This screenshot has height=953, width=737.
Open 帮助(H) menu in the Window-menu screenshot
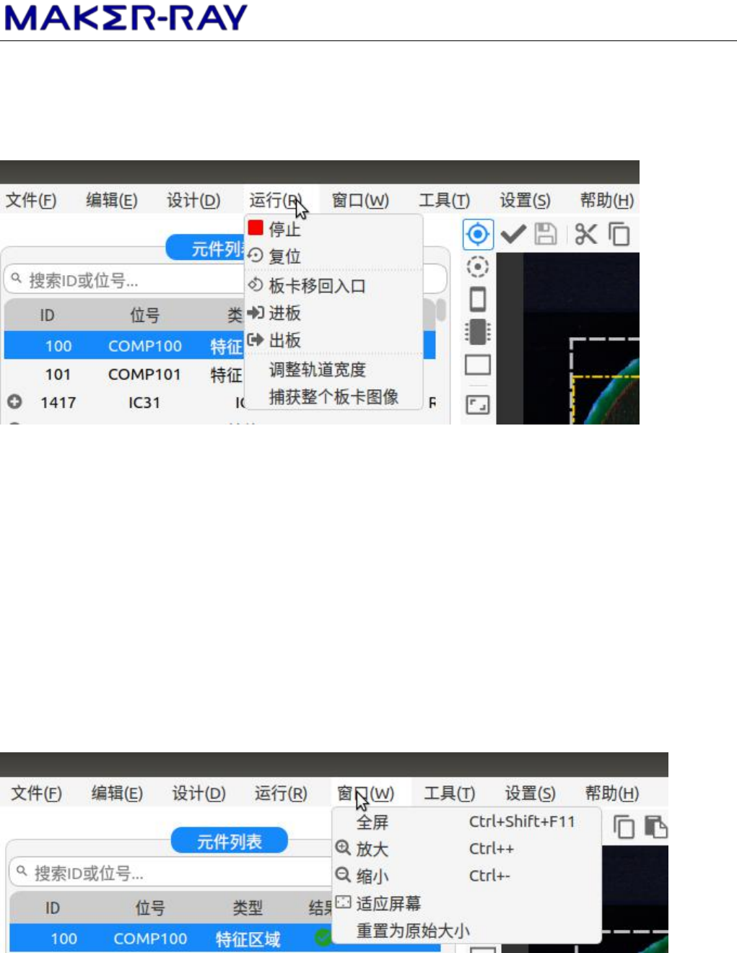[x=612, y=793]
